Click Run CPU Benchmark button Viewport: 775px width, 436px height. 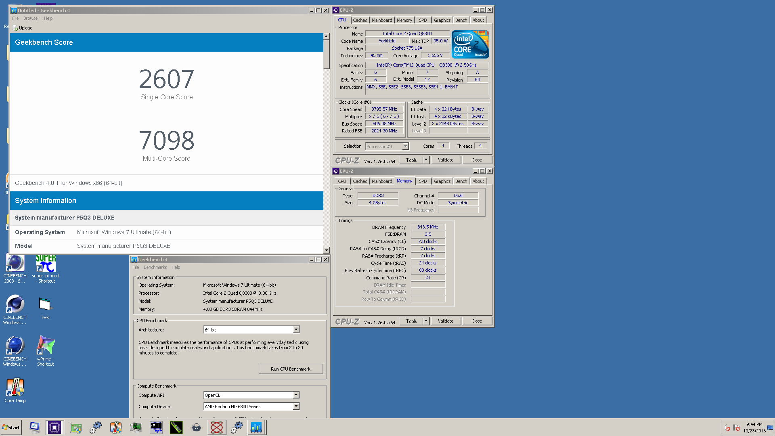[291, 369]
